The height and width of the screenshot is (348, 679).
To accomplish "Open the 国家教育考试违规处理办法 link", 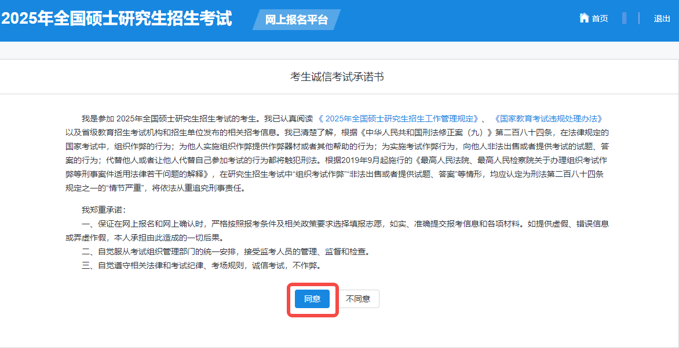I will (x=548, y=119).
